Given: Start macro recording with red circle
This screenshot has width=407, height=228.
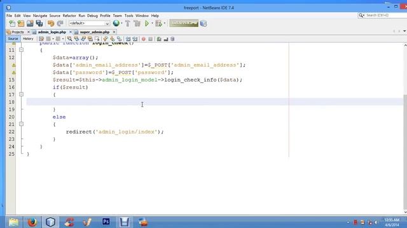Looking at the screenshot, I should coord(144,39).
